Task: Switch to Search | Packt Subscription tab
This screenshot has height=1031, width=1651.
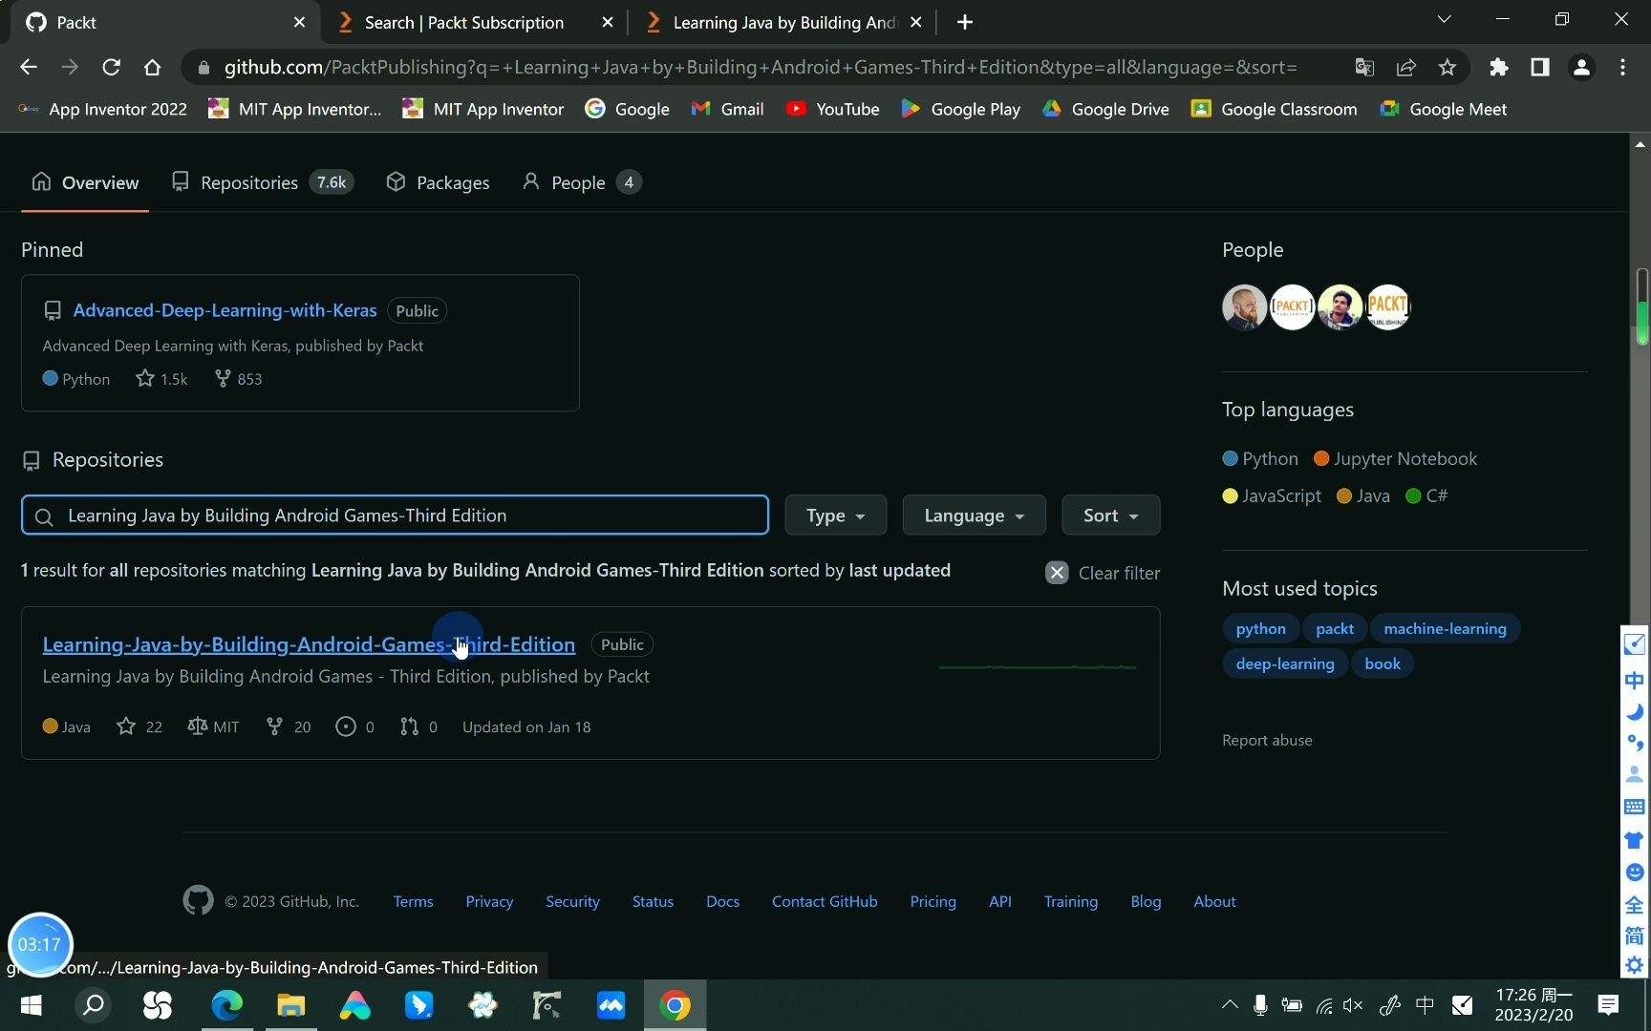Action: (463, 22)
